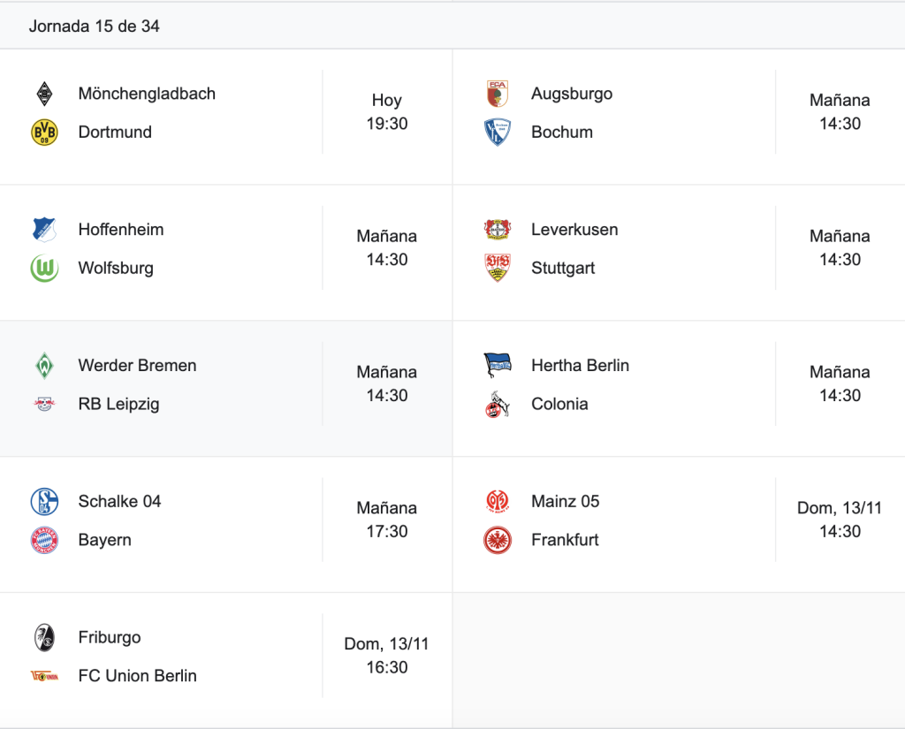Open Mainz 05 match on Dom, 13/11
This screenshot has width=905, height=729.
pos(679,525)
